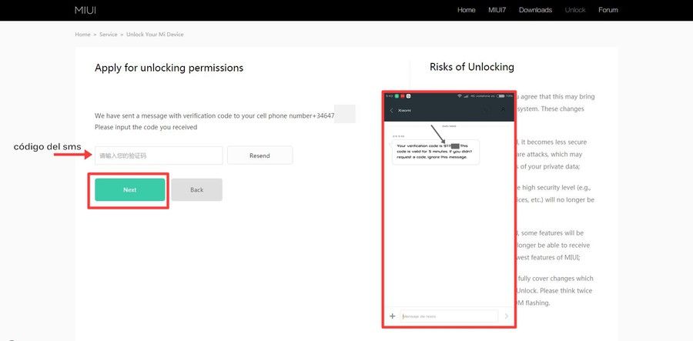Click the Resend button
This screenshot has width=693, height=341.
coord(260,155)
